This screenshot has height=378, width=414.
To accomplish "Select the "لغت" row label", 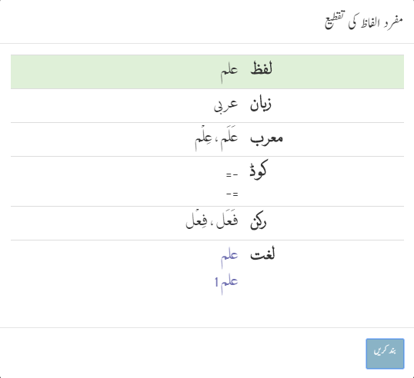I will point(262,254).
